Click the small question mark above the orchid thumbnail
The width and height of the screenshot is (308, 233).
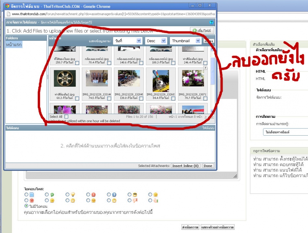tap(205, 68)
